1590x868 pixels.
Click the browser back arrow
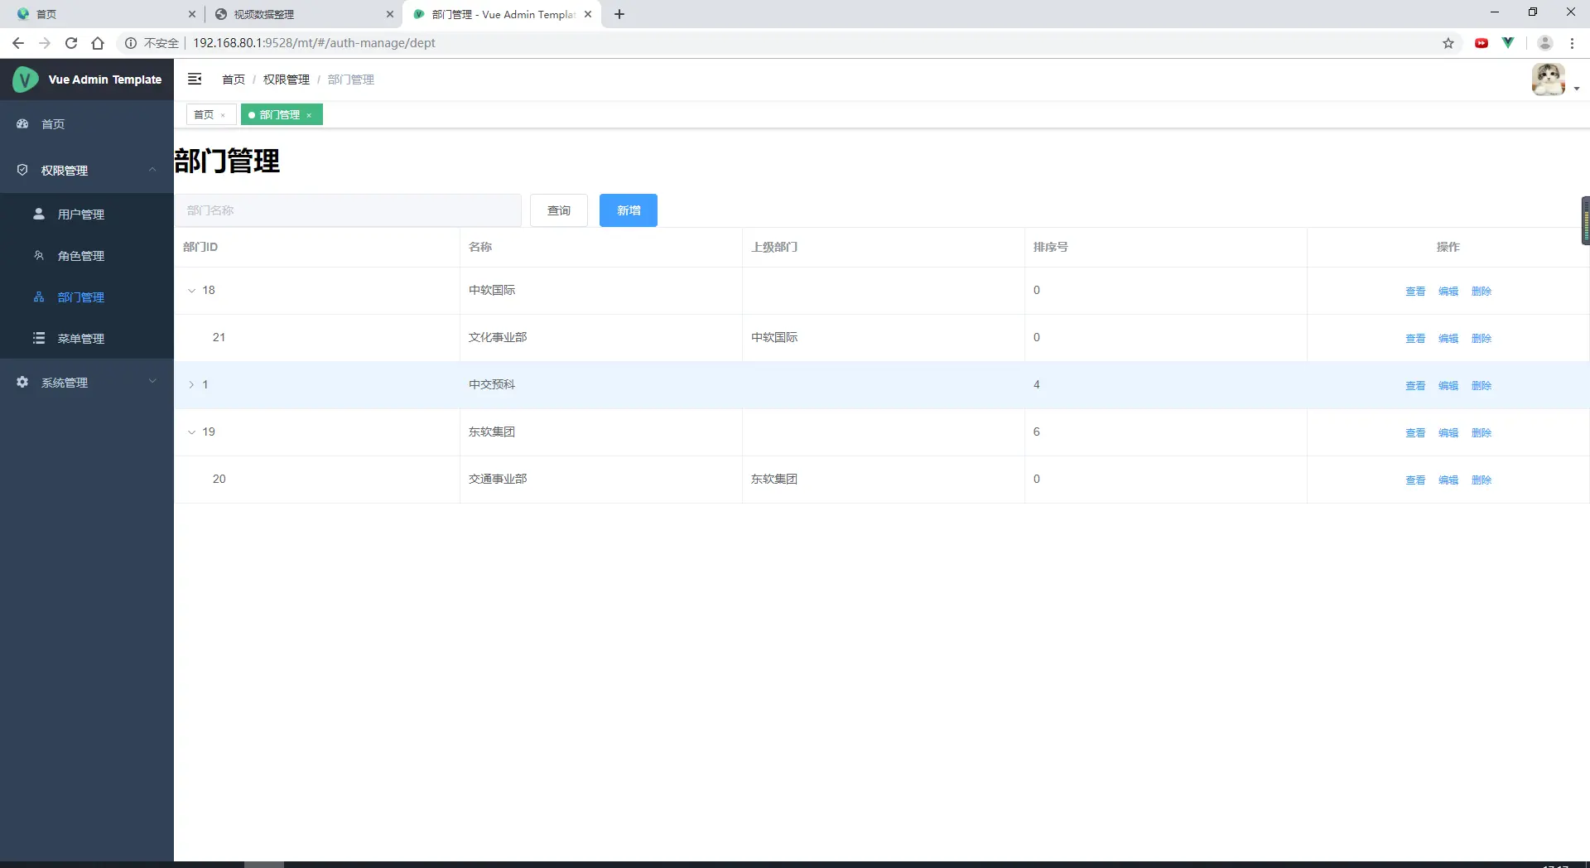(18, 43)
